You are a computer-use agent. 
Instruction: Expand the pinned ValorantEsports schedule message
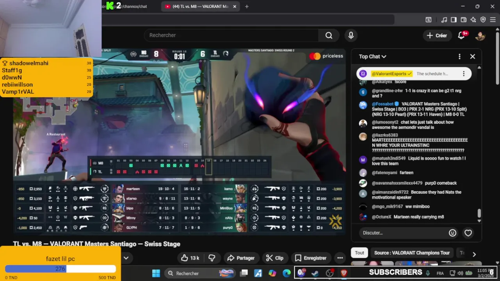click(432, 74)
